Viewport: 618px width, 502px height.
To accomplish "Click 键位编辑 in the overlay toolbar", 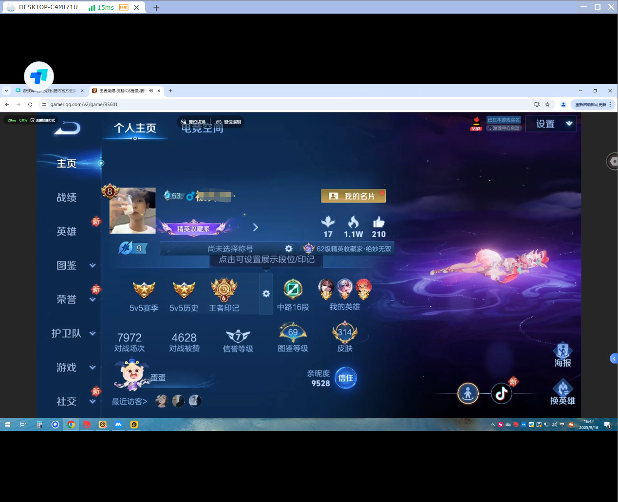I will coord(229,122).
